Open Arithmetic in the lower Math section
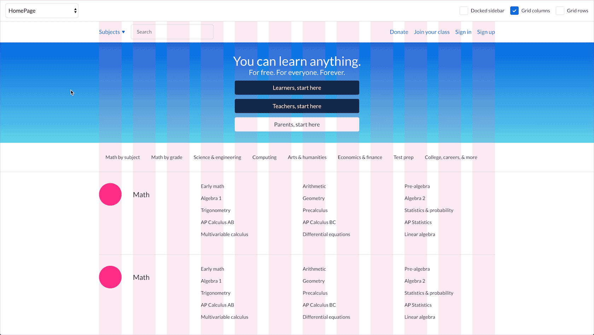Image resolution: width=594 pixels, height=335 pixels. (314, 269)
